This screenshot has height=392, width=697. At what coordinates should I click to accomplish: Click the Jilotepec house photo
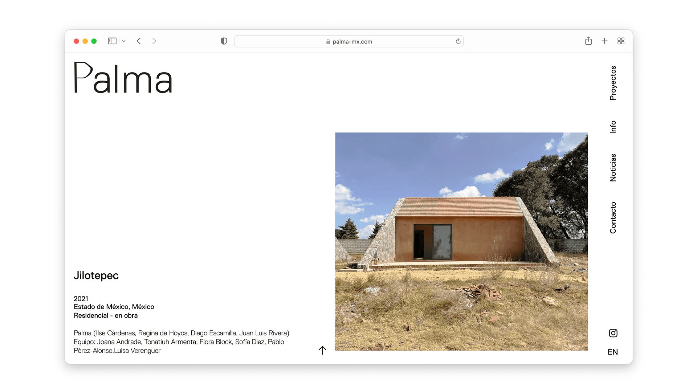[x=461, y=241]
